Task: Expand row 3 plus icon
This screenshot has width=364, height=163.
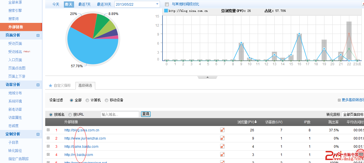Action: click(48, 146)
